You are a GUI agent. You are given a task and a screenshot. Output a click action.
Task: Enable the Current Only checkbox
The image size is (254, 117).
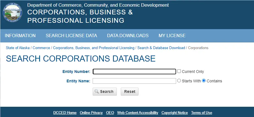(x=179, y=71)
